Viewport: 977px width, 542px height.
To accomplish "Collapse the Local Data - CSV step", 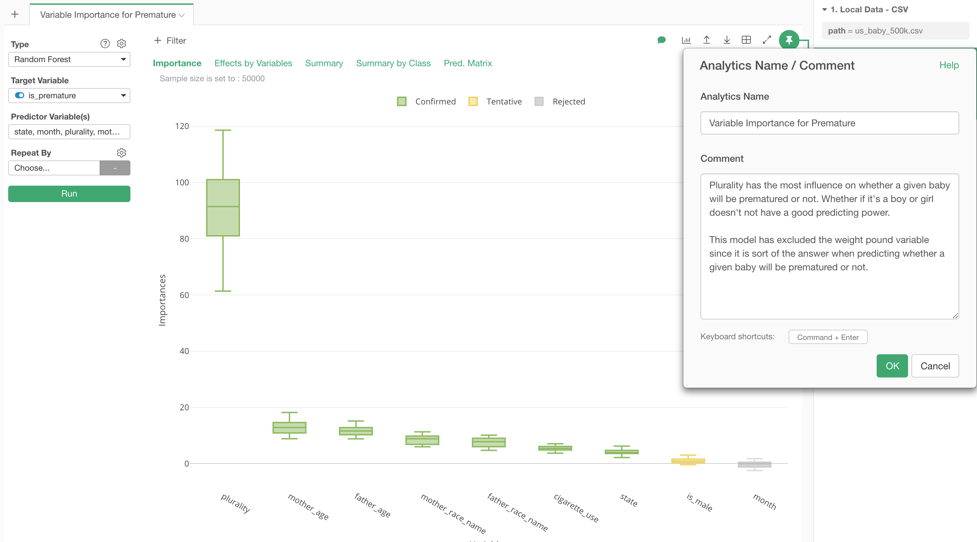I will 824,10.
